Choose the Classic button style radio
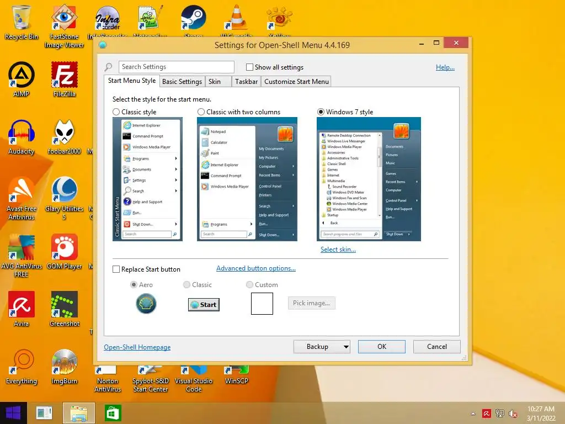This screenshot has width=565, height=424. click(186, 284)
